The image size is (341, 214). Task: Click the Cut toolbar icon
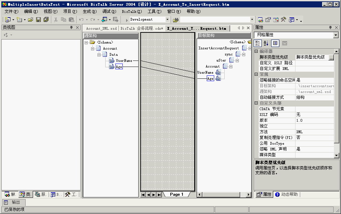(56, 20)
